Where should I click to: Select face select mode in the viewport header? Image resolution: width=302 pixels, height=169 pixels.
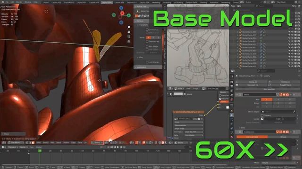[33, 143]
